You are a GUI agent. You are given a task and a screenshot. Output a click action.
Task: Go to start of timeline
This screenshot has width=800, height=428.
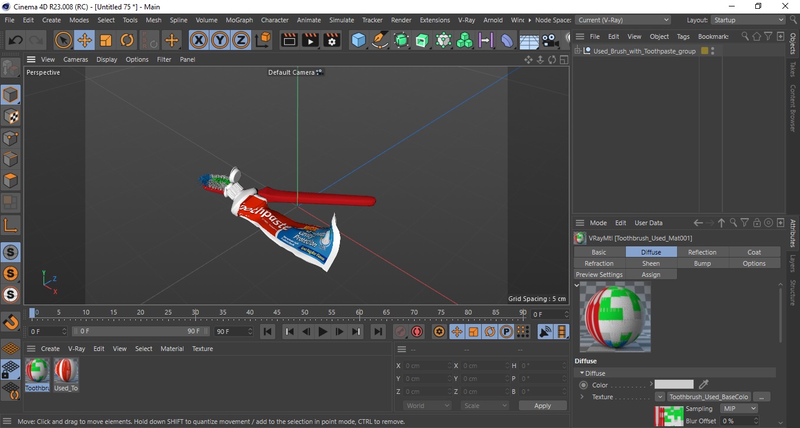[x=268, y=332]
